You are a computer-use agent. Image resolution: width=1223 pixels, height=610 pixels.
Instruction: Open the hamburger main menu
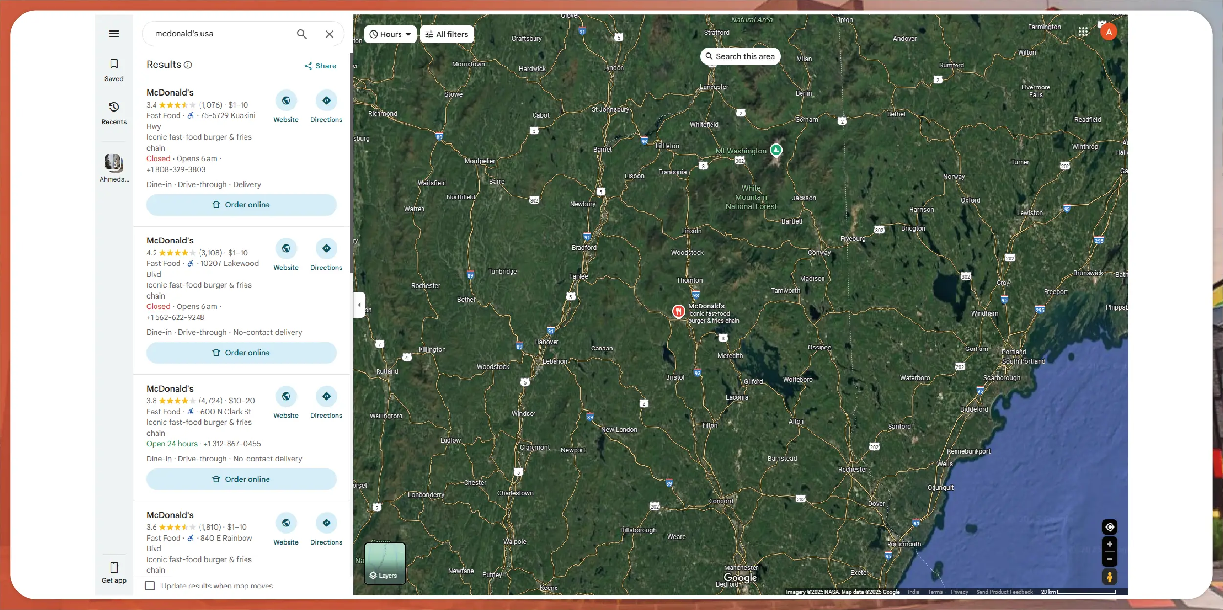pos(114,34)
